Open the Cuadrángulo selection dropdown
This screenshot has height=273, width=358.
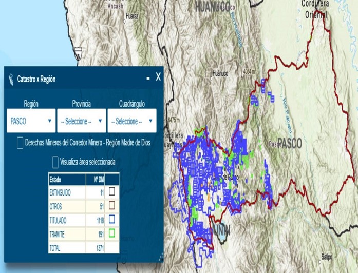pos(131,121)
